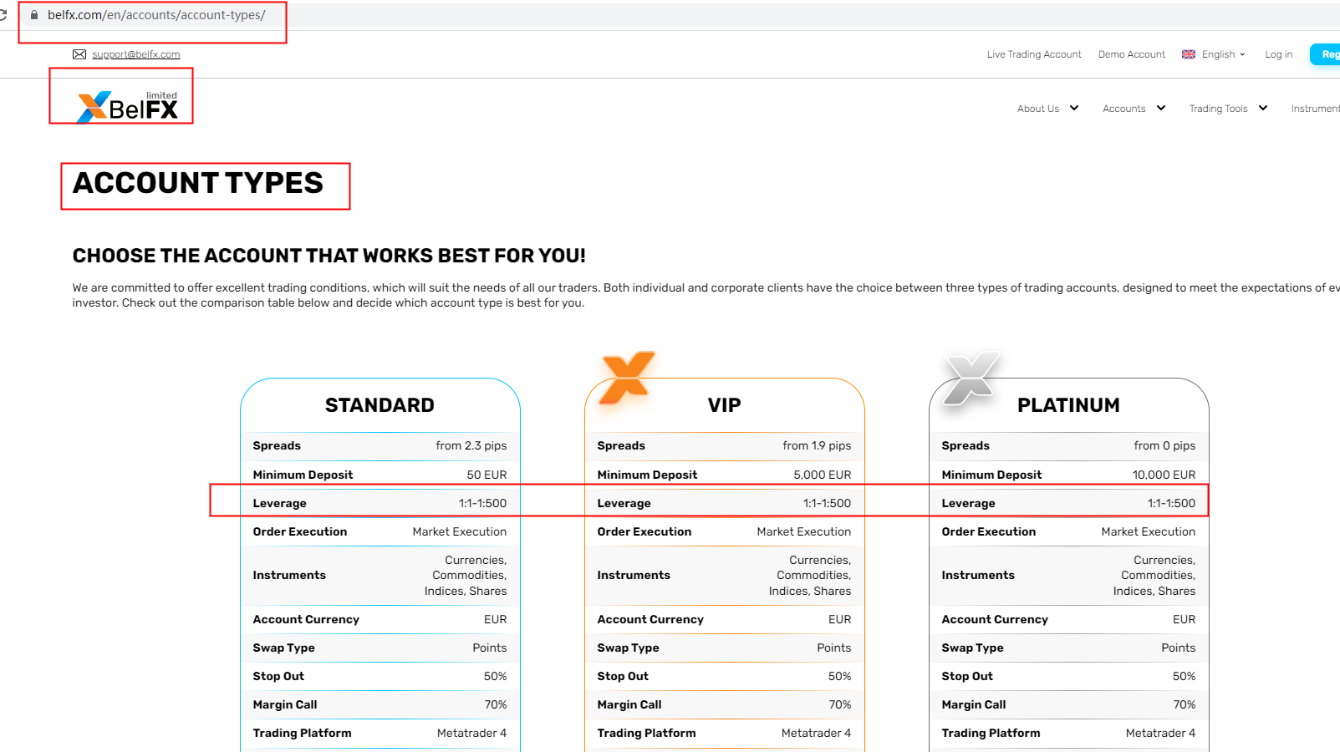Click the Standard Margin Call '70%' value
Image resolution: width=1340 pixels, height=752 pixels.
point(496,704)
